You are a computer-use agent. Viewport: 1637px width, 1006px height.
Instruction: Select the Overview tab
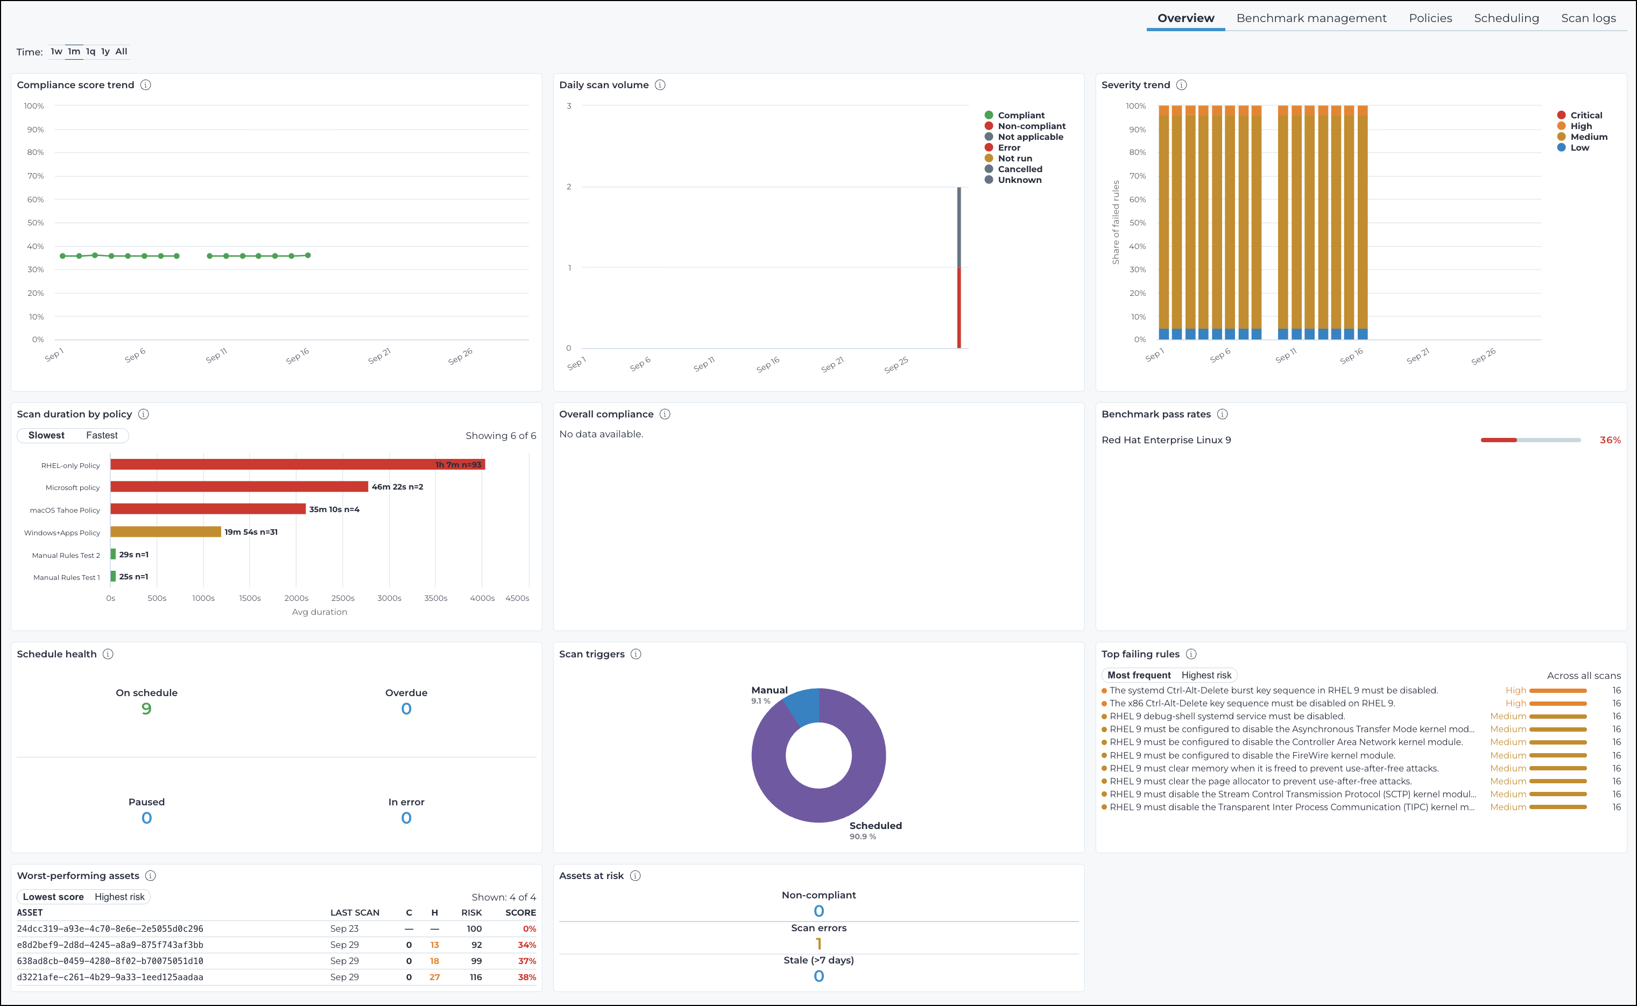click(x=1185, y=18)
